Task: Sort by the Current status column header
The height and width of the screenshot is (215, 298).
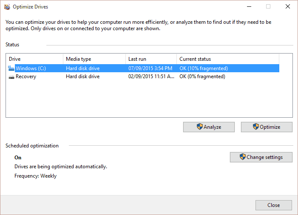Action: [x=228, y=59]
